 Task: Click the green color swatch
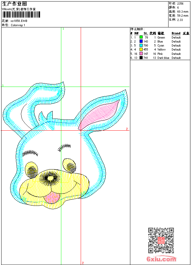coord(141,37)
